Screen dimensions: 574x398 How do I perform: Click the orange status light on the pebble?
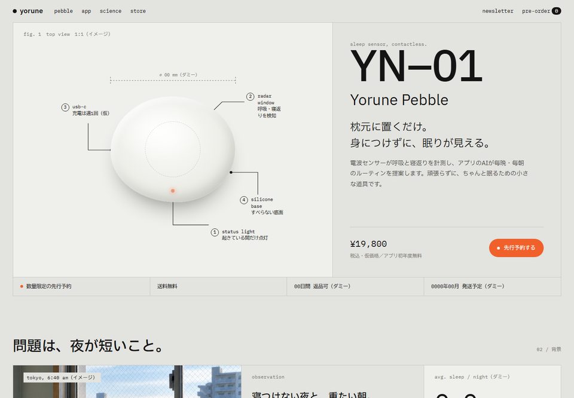tap(173, 191)
